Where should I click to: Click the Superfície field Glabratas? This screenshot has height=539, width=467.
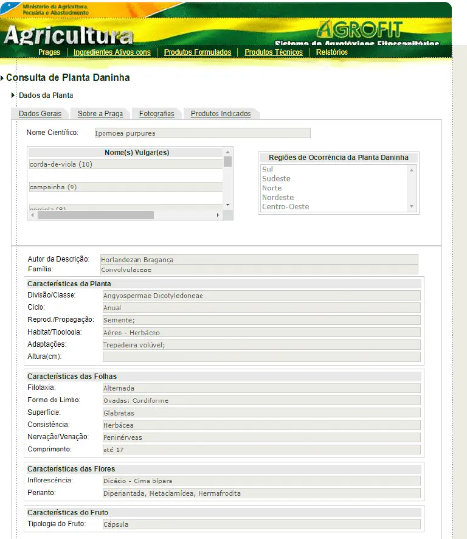click(x=261, y=413)
